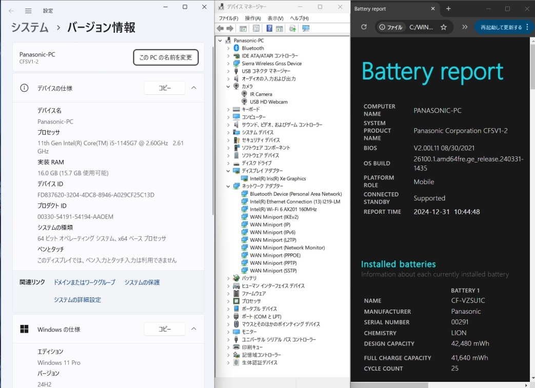The image size is (535, 388).
Task: Click the Panasonic-PC root computer icon
Action: coord(229,40)
